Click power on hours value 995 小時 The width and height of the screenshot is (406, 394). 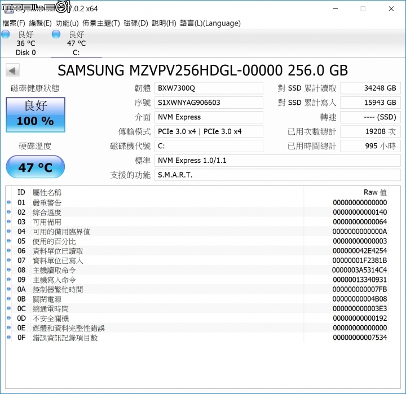[x=370, y=146]
